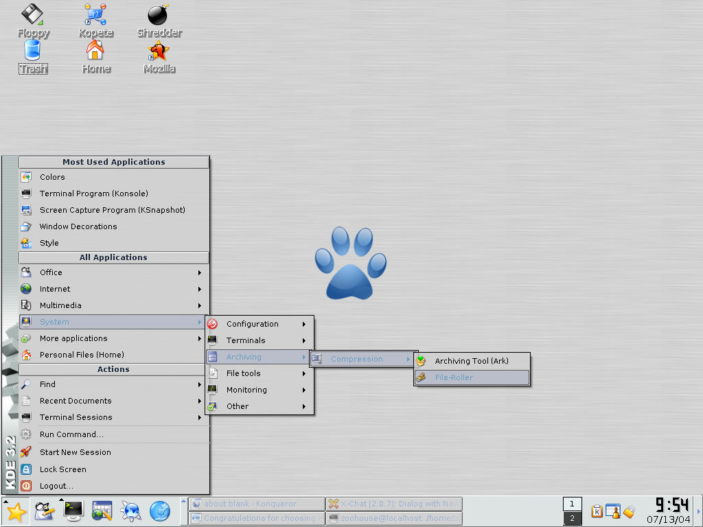This screenshot has width=703, height=527.
Task: Expand the Terminals submenu
Action: pos(260,340)
